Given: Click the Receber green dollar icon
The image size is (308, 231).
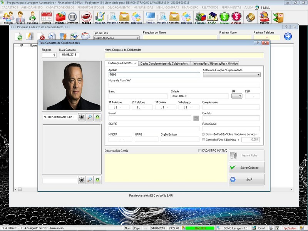Looking at the screenshot, I should (224, 17).
